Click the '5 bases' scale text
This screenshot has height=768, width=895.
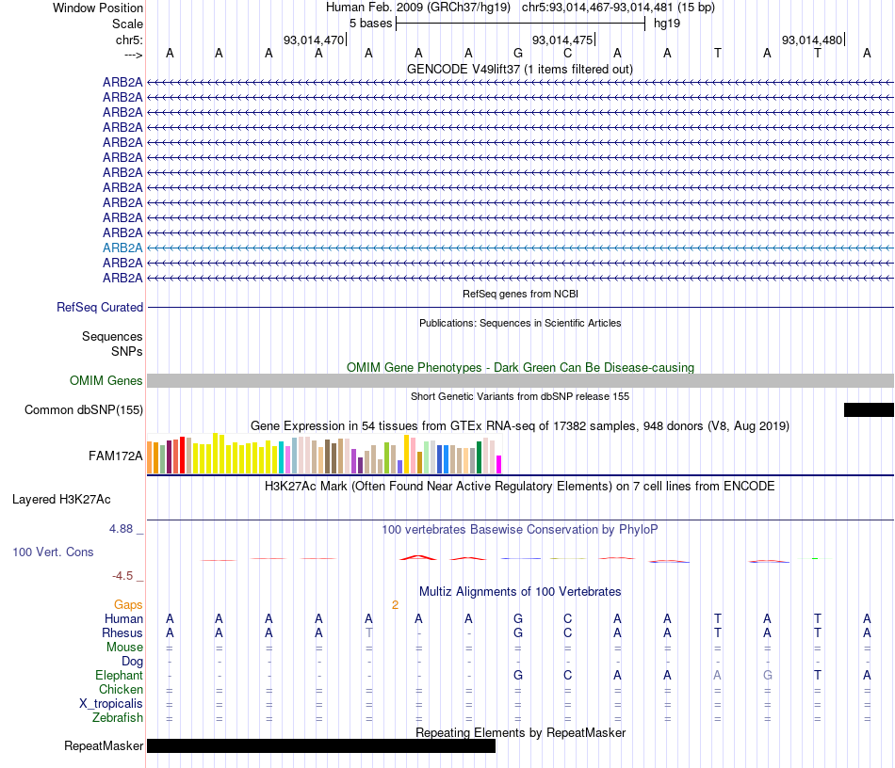[x=371, y=24]
